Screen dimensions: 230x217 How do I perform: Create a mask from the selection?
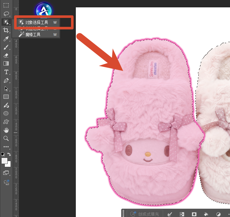click(x=194, y=214)
